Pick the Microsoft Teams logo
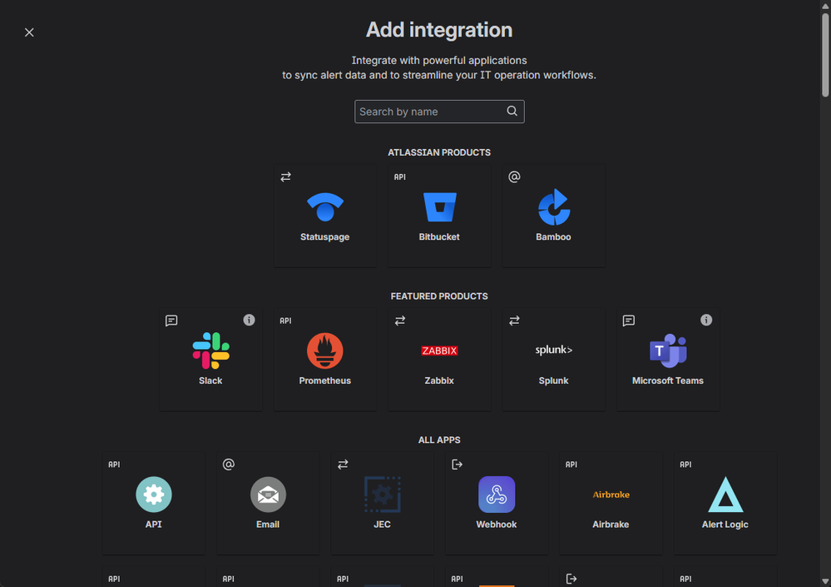831x587 pixels. tap(668, 351)
